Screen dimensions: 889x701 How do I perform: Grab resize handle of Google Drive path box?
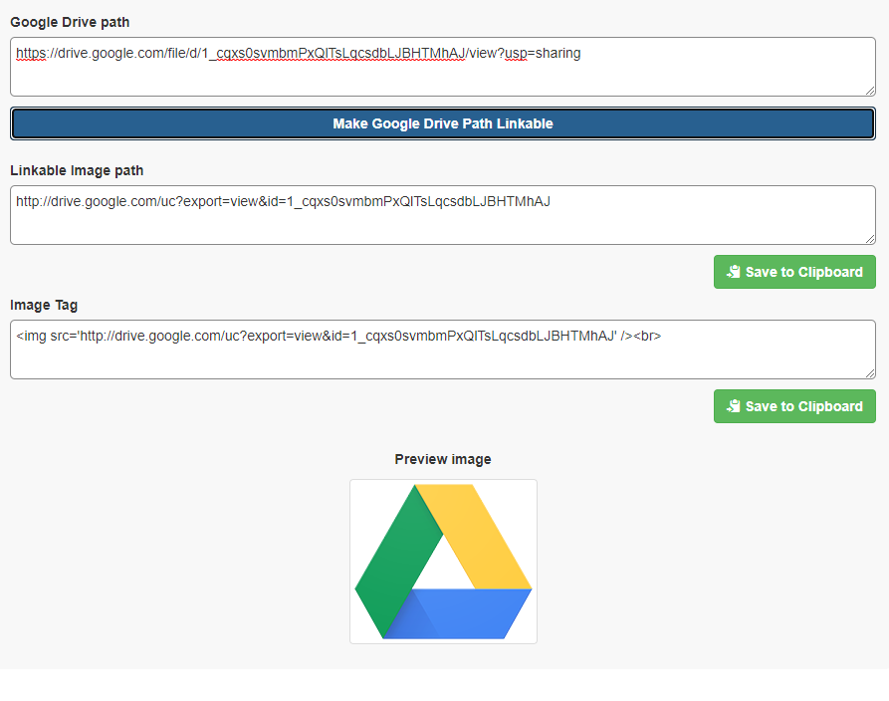(x=870, y=91)
